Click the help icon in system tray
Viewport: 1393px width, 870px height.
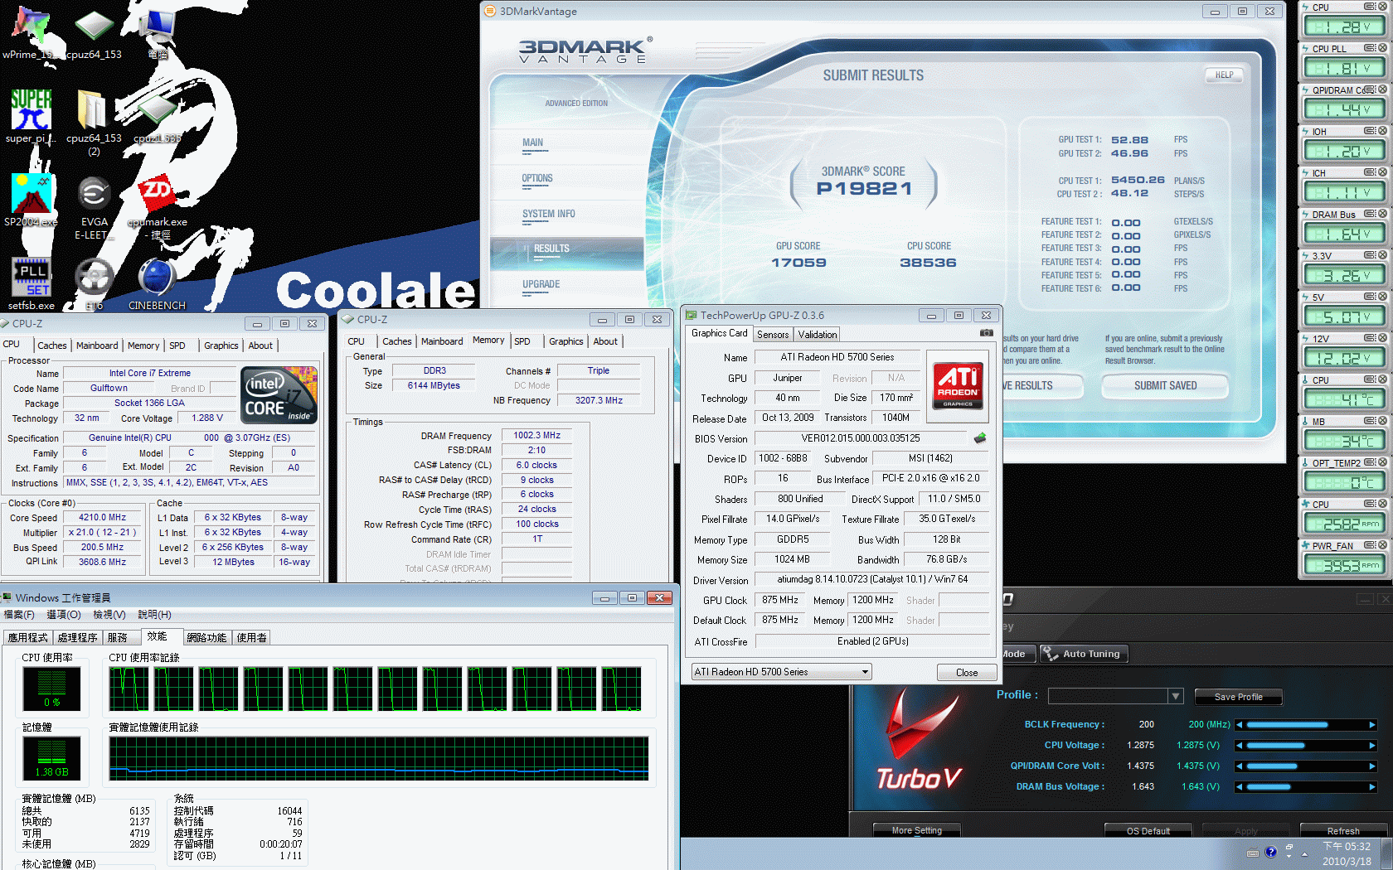coord(1271,852)
